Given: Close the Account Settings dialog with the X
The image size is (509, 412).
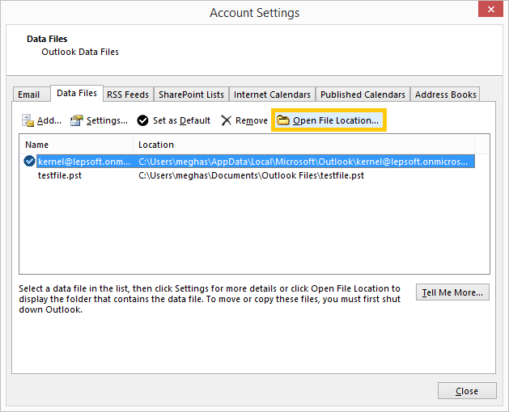Looking at the screenshot, I should [491, 9].
